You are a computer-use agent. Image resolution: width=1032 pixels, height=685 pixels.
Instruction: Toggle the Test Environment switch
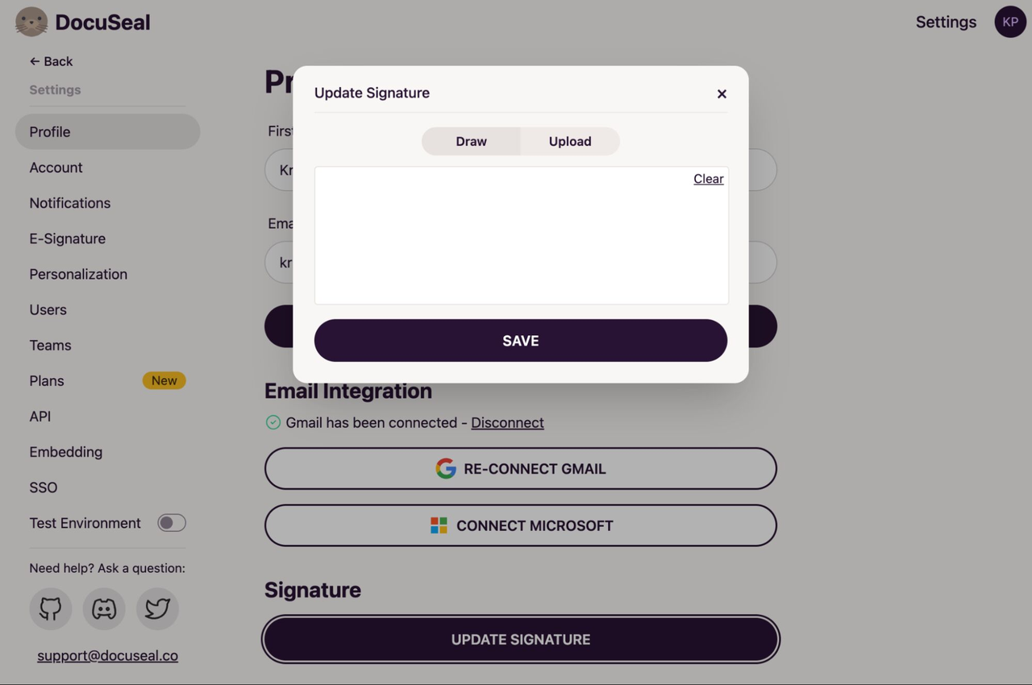[171, 523]
